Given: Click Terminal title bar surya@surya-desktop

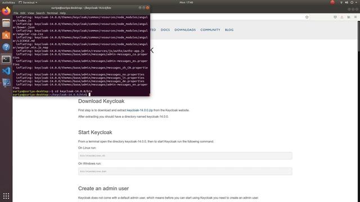Looking at the screenshot, I should [81, 8].
